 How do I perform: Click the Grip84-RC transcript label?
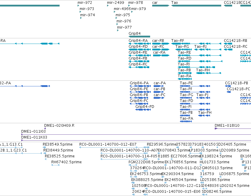click(138, 64)
